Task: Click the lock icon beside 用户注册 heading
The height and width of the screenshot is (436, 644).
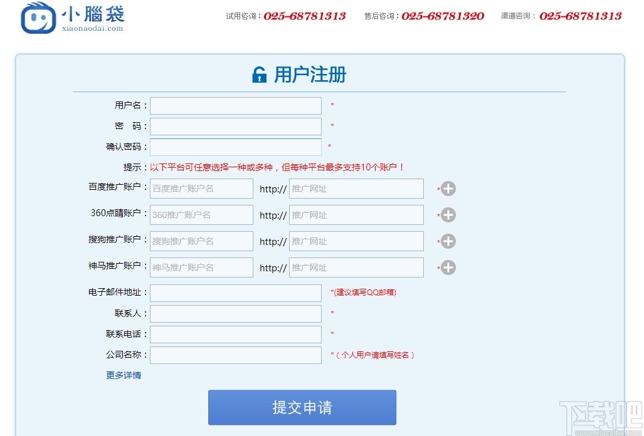Action: coord(260,73)
